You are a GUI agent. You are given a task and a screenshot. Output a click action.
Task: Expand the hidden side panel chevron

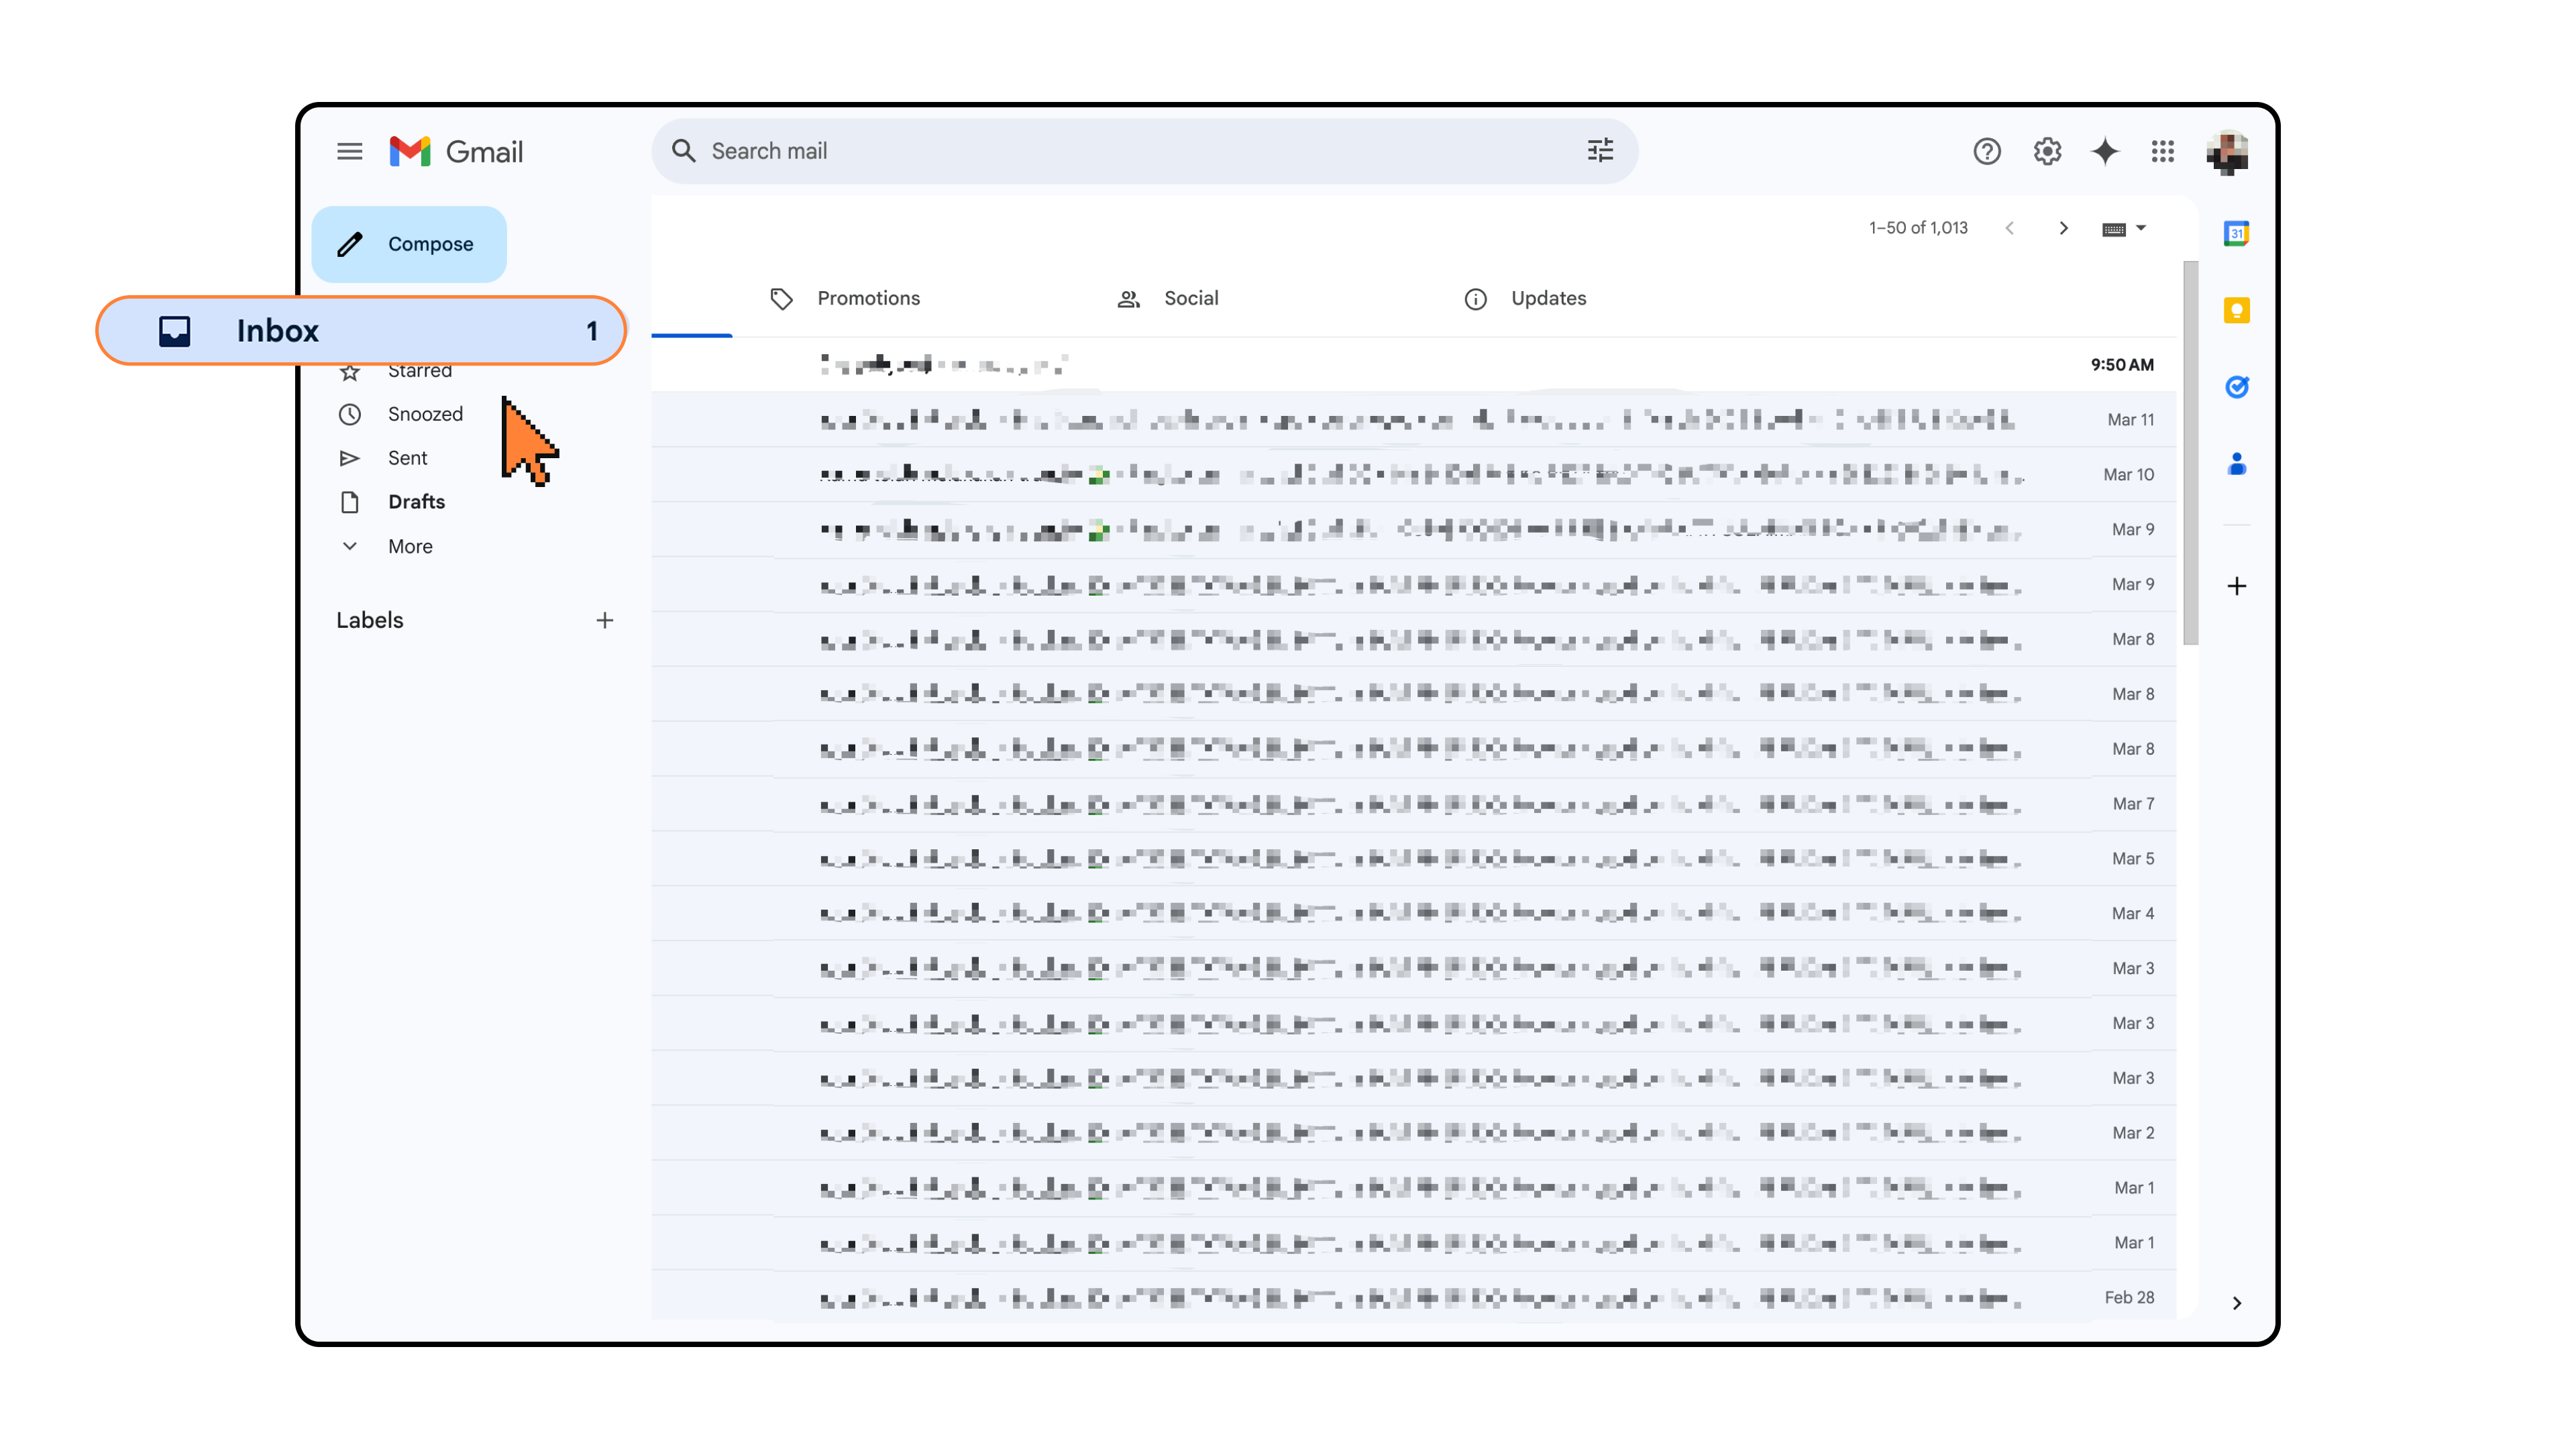(2236, 1303)
